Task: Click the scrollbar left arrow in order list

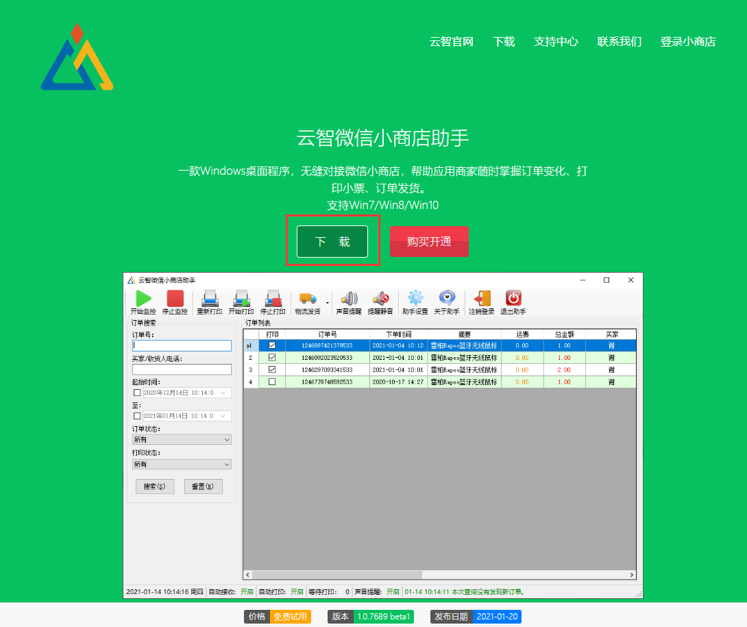Action: point(247,575)
